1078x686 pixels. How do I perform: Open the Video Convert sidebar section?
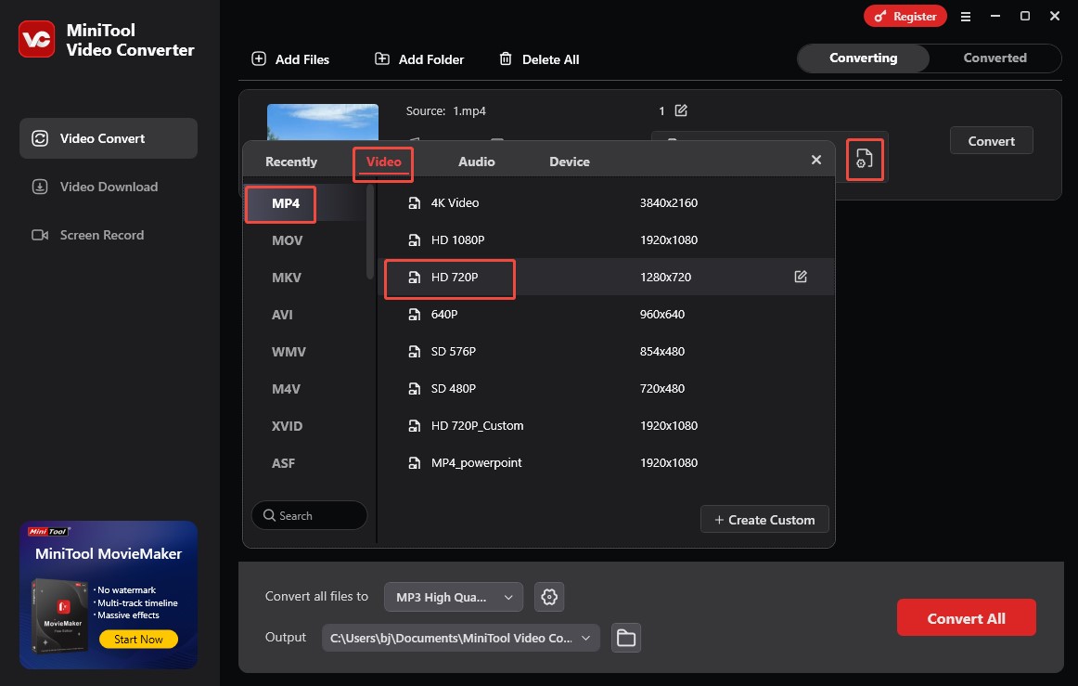[x=109, y=138]
